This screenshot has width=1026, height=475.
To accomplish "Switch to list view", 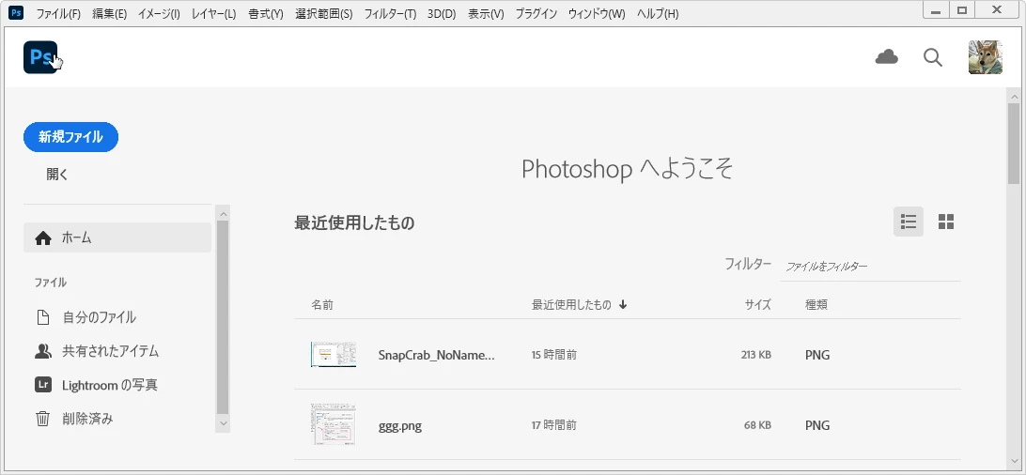I will coord(909,222).
